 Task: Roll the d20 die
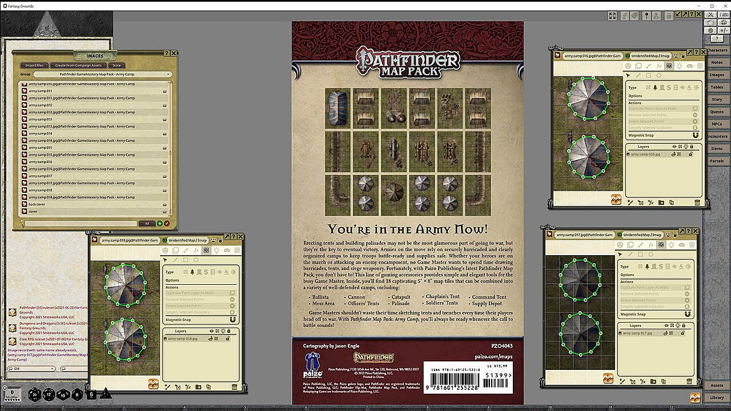coord(35,394)
